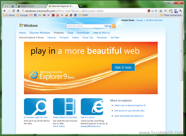Open the Get Help link
The image size is (186, 136).
tap(115, 37)
